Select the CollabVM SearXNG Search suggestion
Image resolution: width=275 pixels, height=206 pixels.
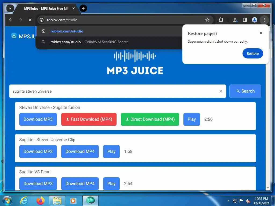(109, 42)
